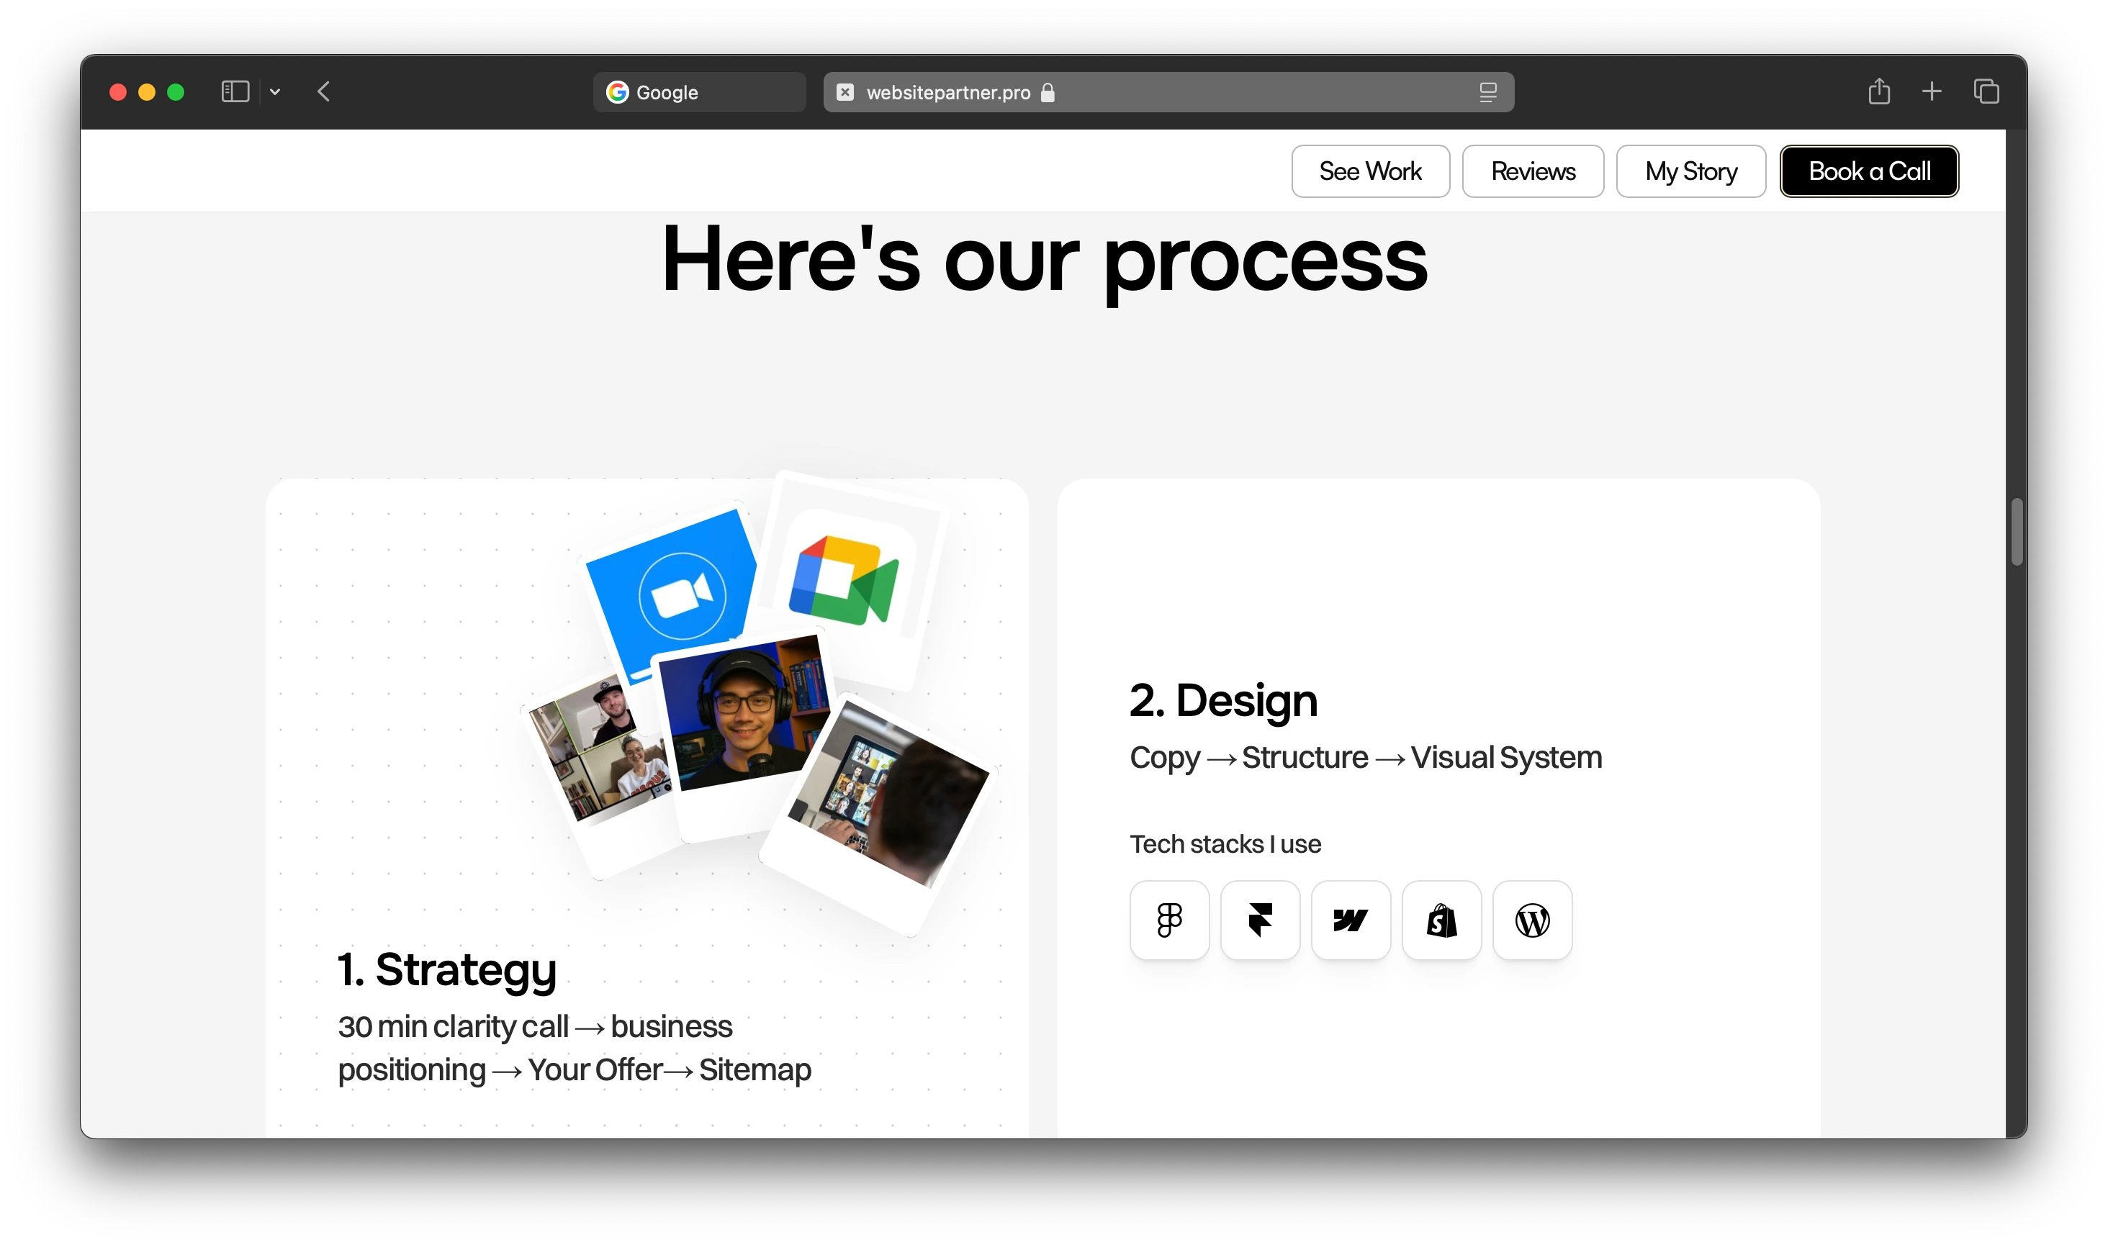Click the padlock icon in the address bar
The width and height of the screenshot is (2108, 1245).
1049,93
